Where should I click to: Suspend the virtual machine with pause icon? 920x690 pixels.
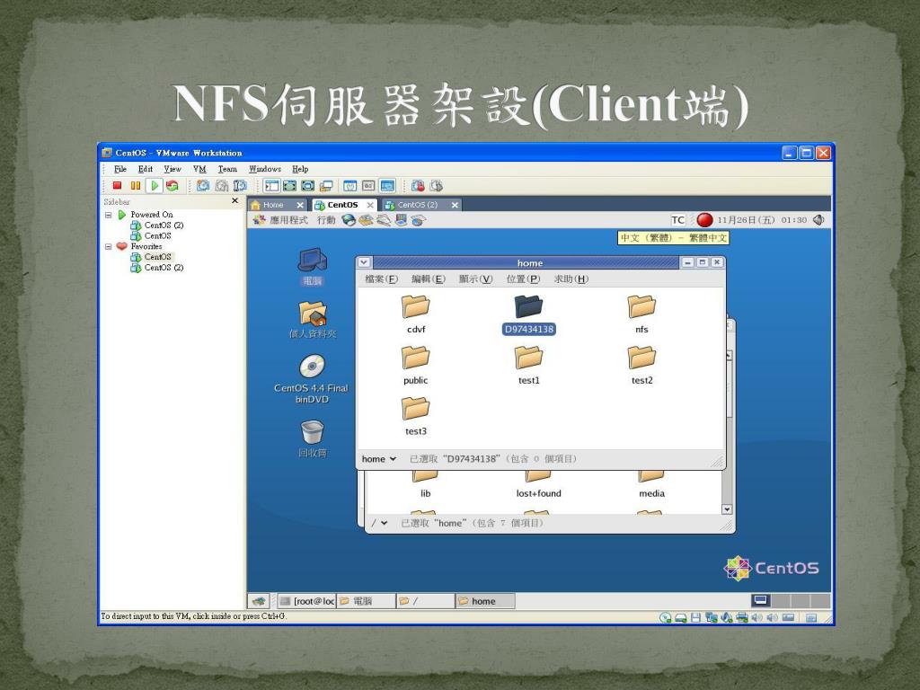[x=136, y=185]
